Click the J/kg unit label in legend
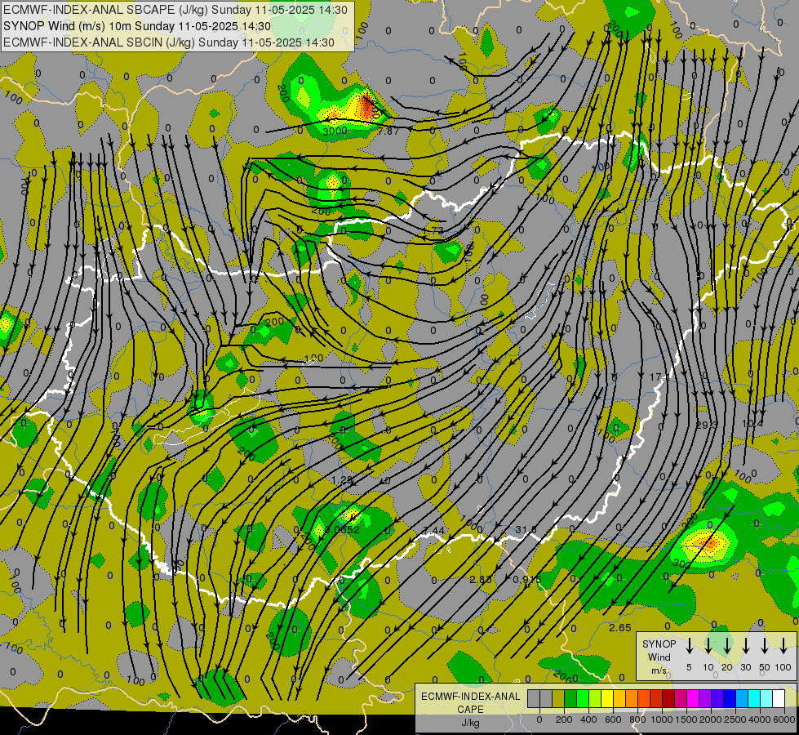 click(x=470, y=722)
